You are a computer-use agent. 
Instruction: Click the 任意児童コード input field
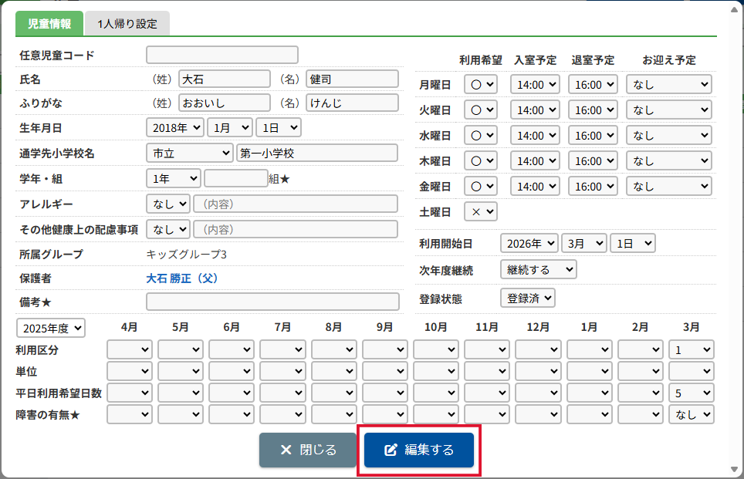coord(222,55)
